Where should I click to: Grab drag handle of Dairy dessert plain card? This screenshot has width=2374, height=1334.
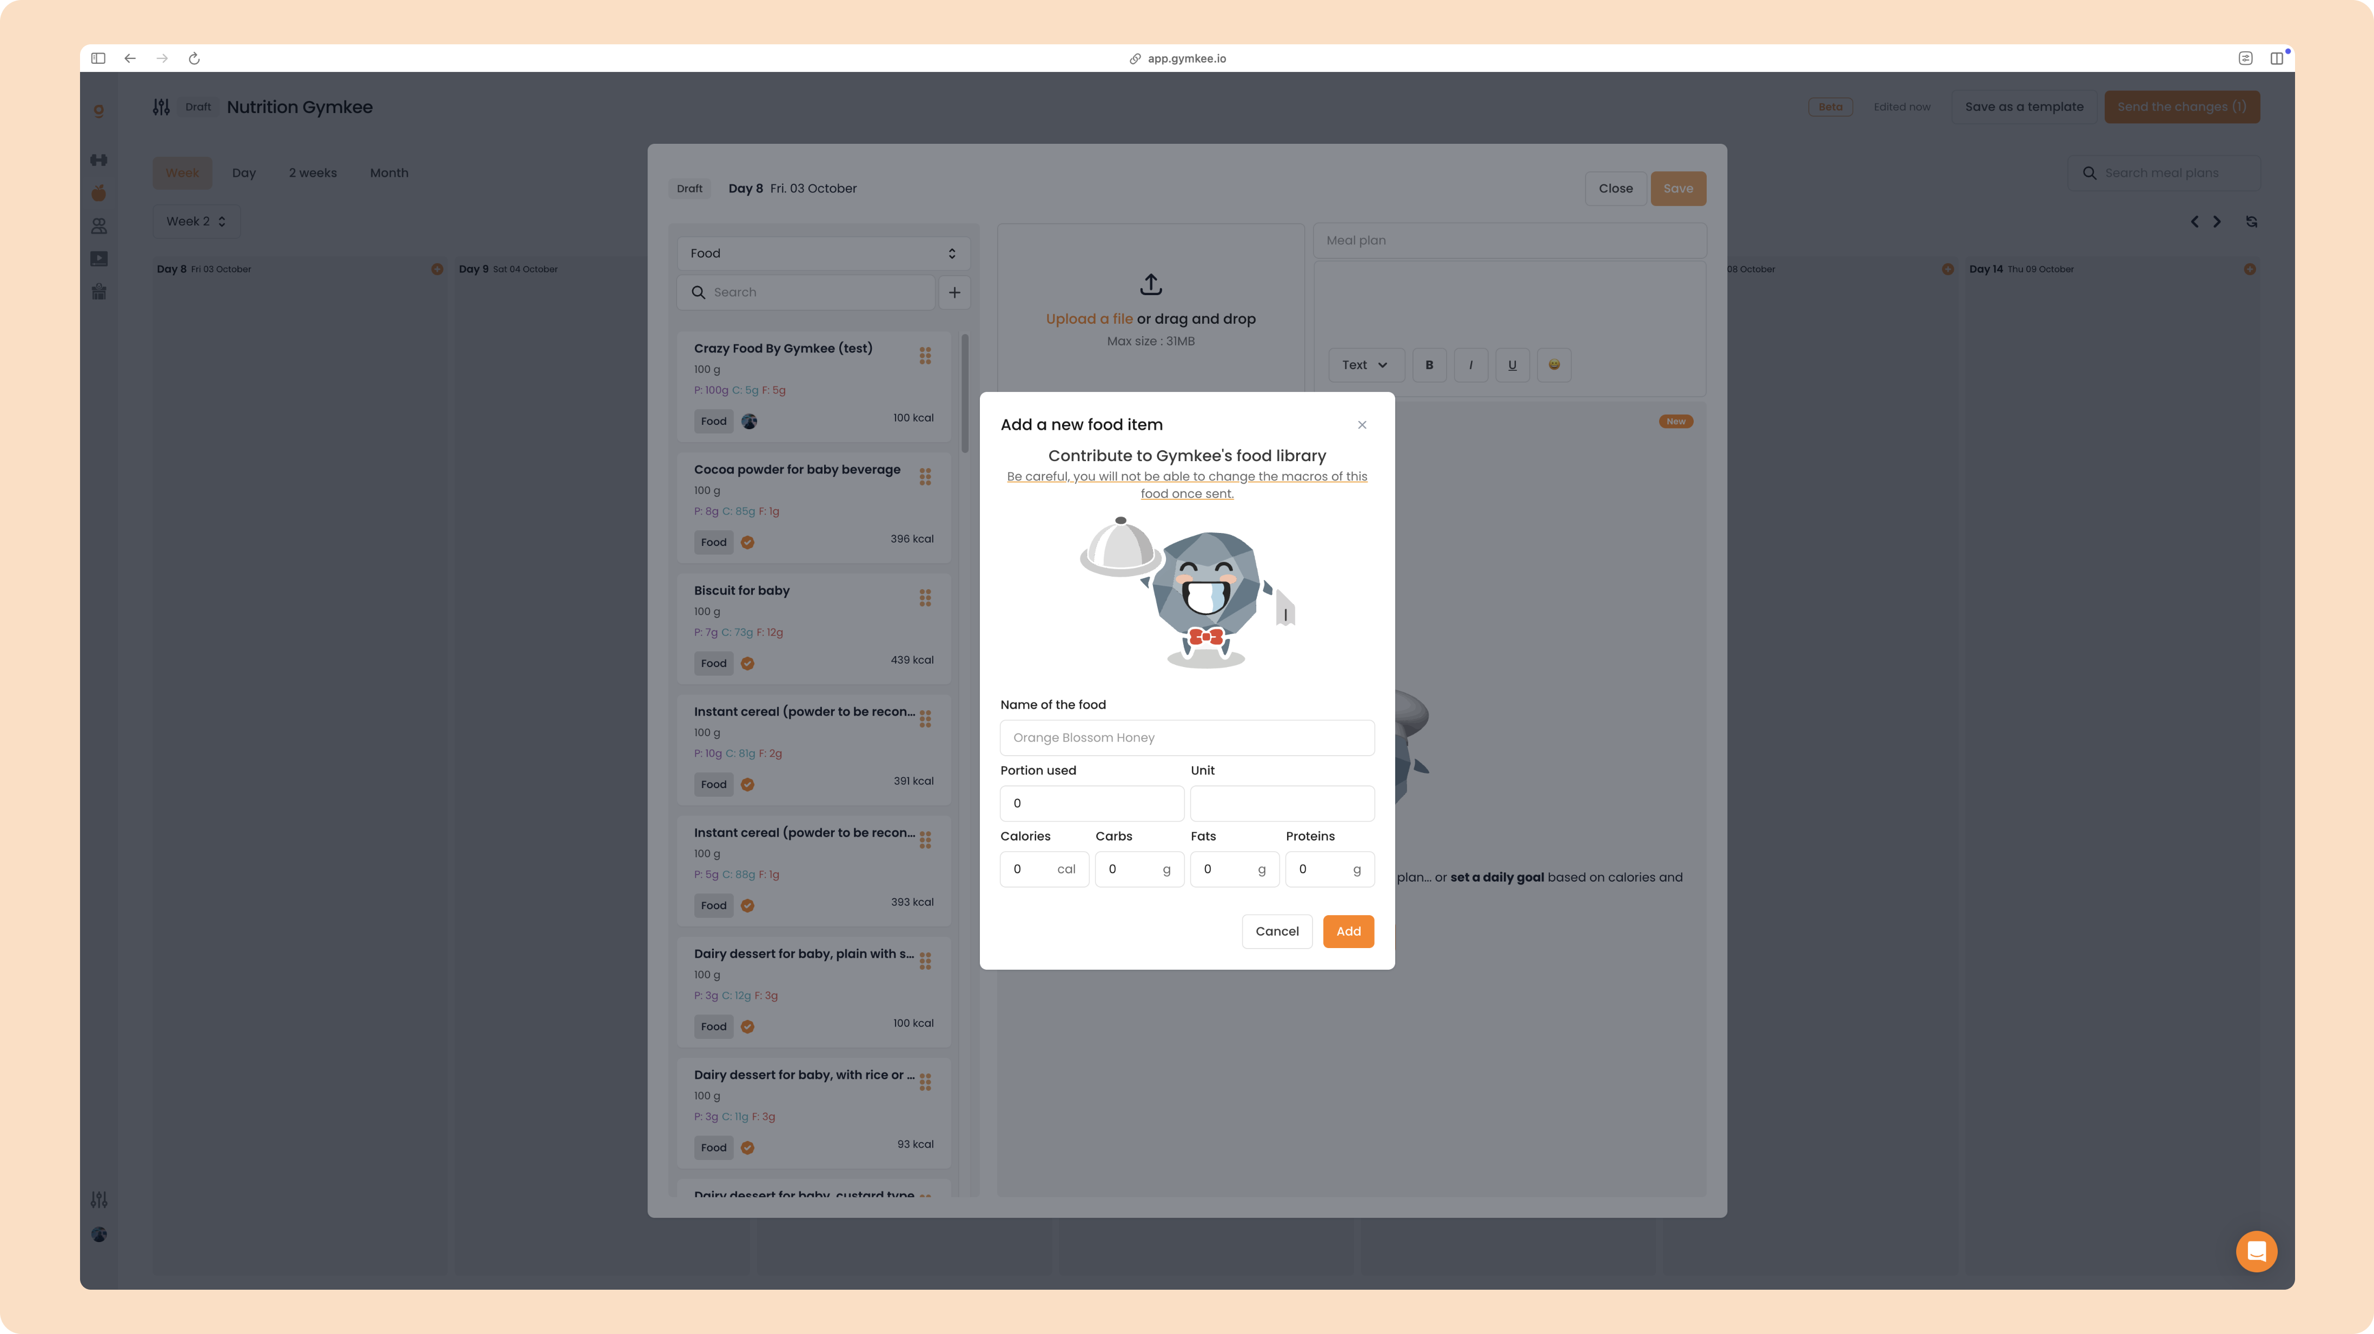pyautogui.click(x=924, y=961)
